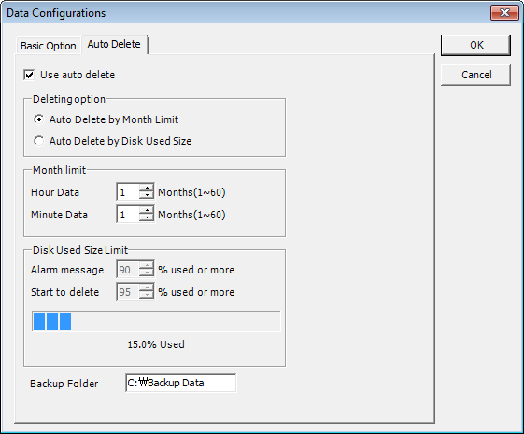Raise Alarm message percent with up arrow
This screenshot has height=434, width=524.
click(x=147, y=265)
